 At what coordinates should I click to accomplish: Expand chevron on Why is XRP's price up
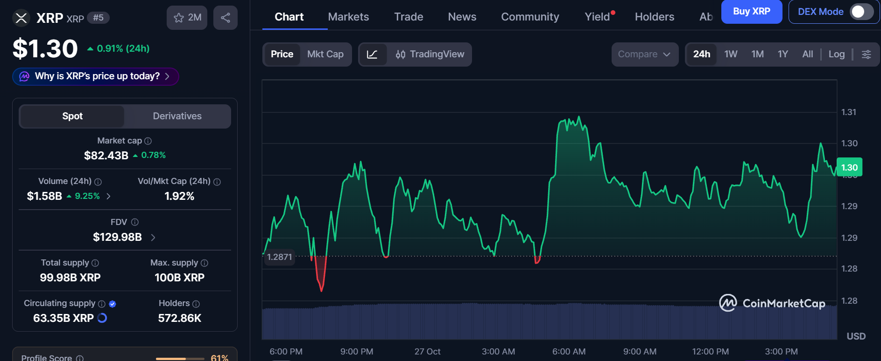click(167, 76)
